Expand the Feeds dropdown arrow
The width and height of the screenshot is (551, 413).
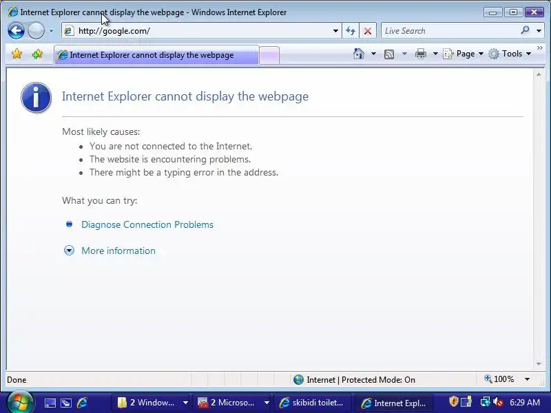[x=404, y=54]
